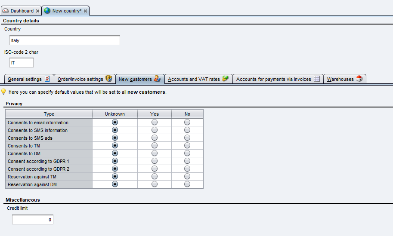Close the Dashboard tab
The width and height of the screenshot is (393, 236).
(38, 11)
